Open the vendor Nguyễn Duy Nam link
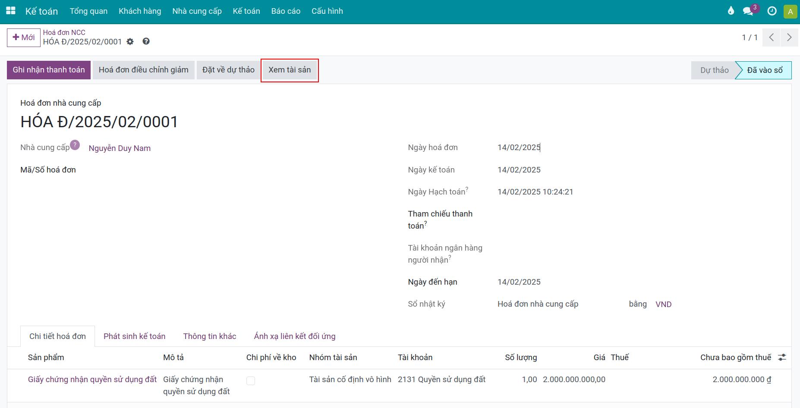Viewport: 800px width, 408px height. [120, 148]
